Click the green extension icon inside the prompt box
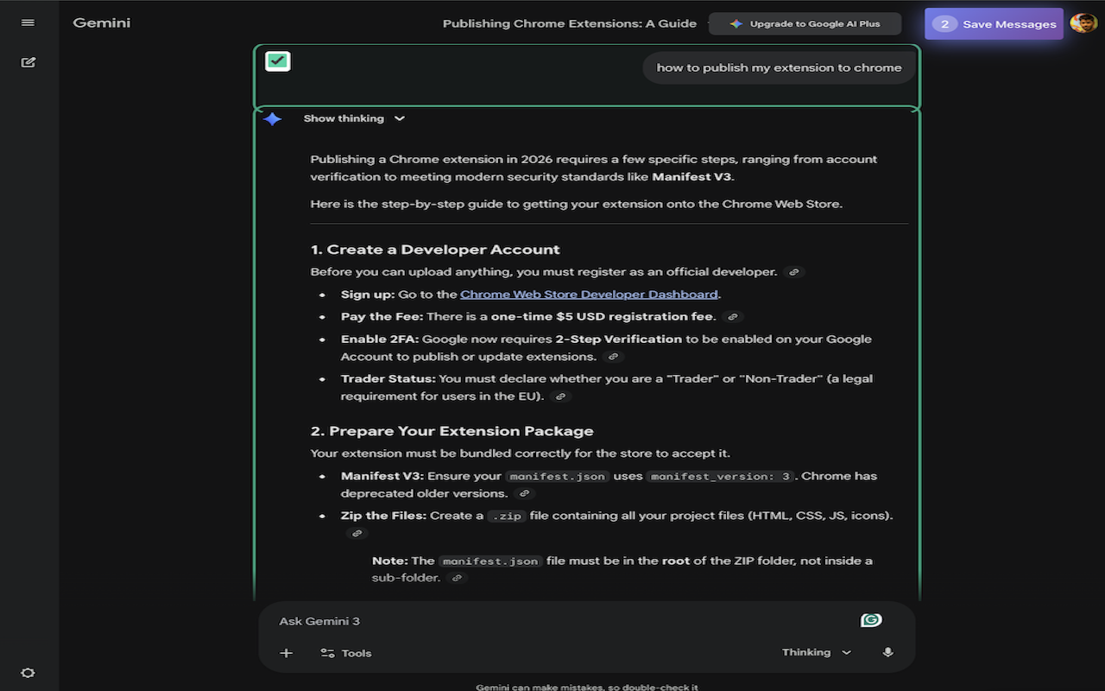Image resolution: width=1105 pixels, height=691 pixels. click(x=871, y=619)
